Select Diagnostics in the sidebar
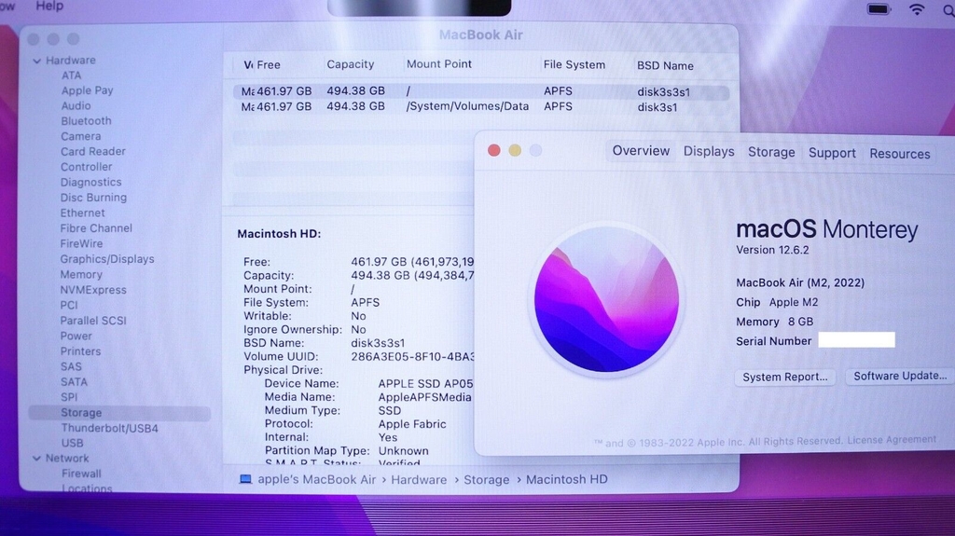 coord(90,182)
